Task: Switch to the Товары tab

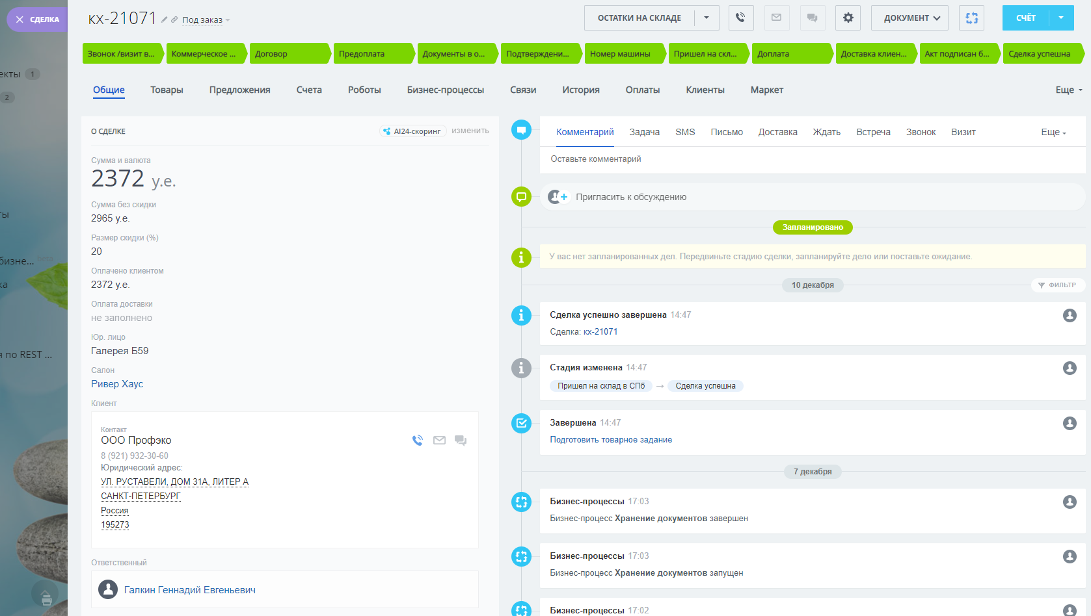Action: (167, 90)
